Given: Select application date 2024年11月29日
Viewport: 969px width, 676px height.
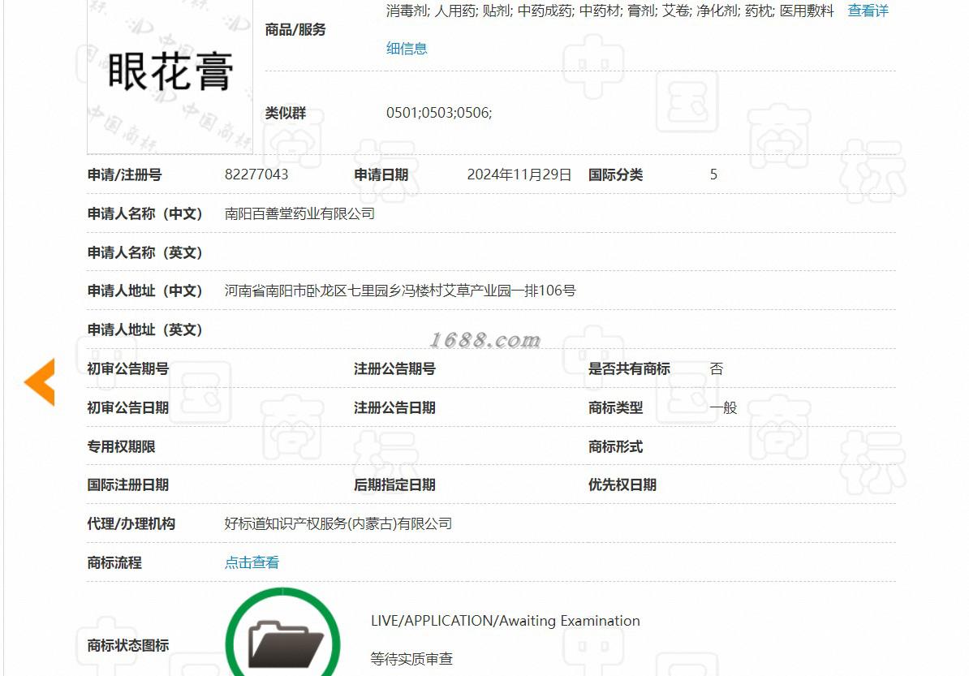Looking at the screenshot, I should (x=519, y=174).
